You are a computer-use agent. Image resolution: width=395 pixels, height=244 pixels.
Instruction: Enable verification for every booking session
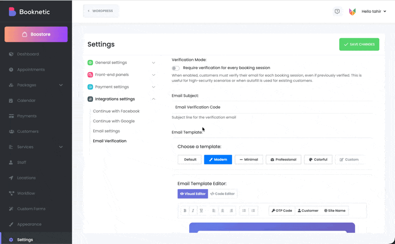(x=176, y=68)
